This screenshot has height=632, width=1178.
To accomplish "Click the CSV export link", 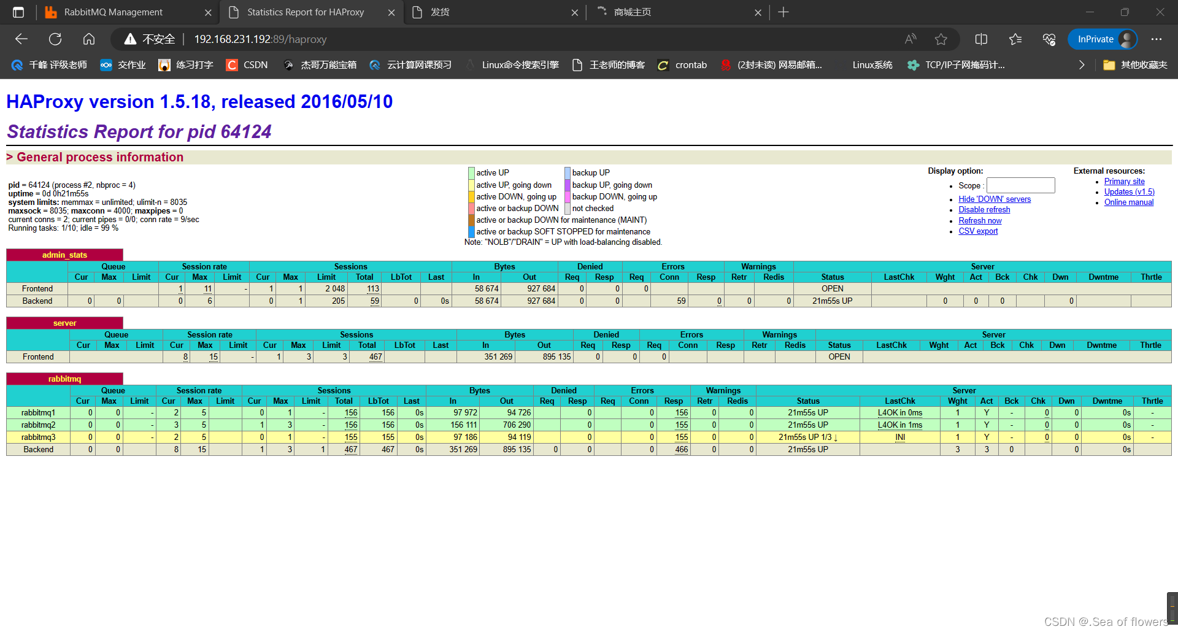I will [978, 231].
